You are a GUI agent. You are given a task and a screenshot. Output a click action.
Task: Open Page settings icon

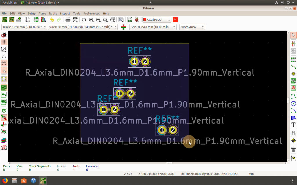(27, 20)
